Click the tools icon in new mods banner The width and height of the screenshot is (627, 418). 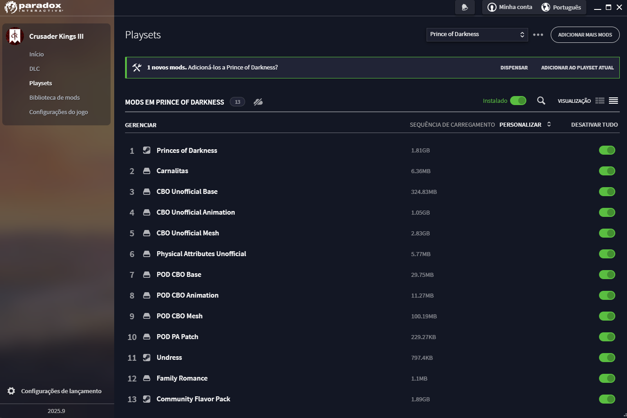[137, 68]
